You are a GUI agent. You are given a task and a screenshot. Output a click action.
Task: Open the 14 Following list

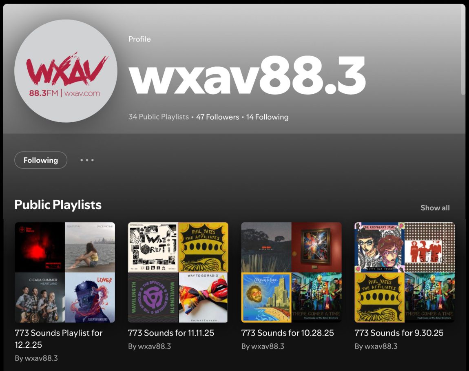tap(267, 117)
